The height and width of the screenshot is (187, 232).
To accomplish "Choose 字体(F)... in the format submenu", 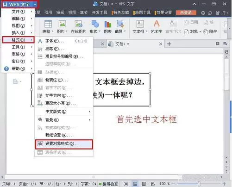I will [x=64, y=41].
